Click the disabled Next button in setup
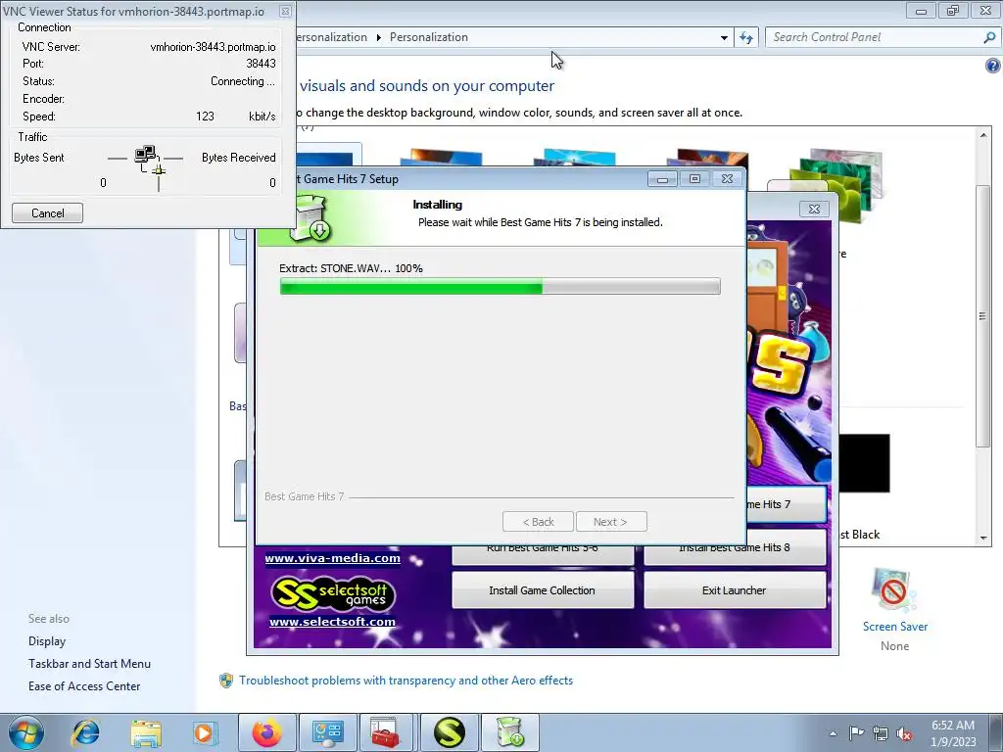 coord(611,522)
